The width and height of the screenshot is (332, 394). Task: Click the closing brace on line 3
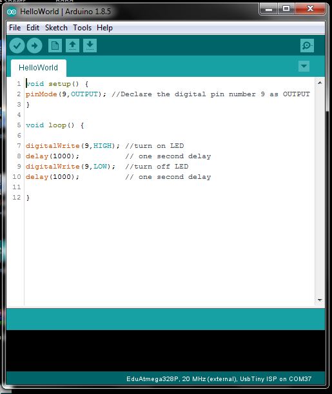28,105
